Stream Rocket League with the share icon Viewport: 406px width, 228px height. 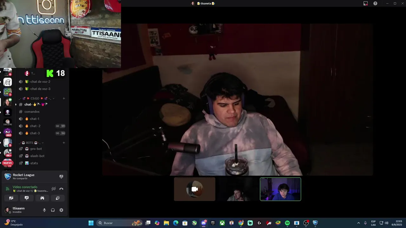tap(61, 176)
